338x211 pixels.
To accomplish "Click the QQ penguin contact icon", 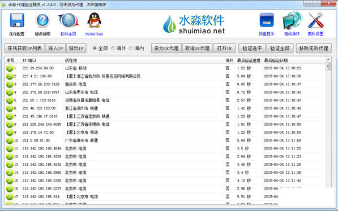I will 94,20.
